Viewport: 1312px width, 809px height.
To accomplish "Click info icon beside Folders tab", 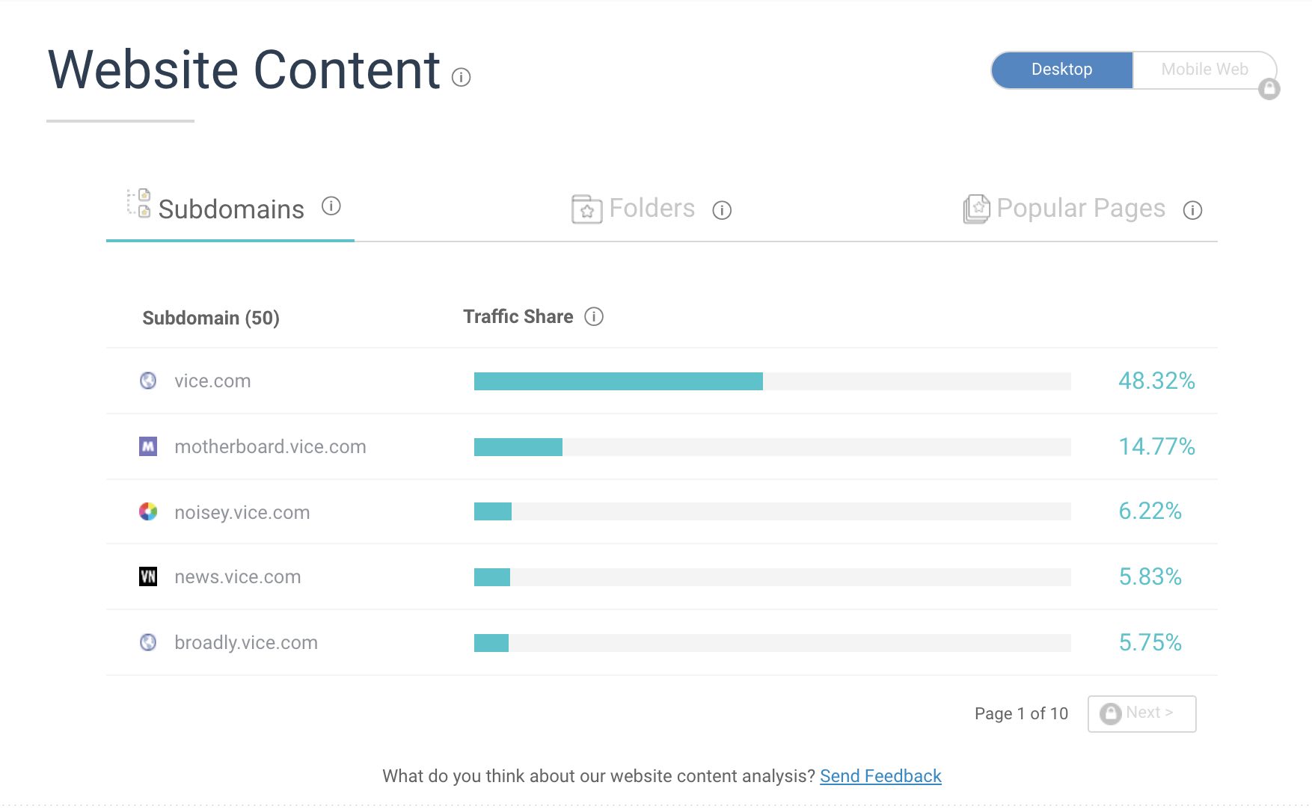I will pos(721,210).
